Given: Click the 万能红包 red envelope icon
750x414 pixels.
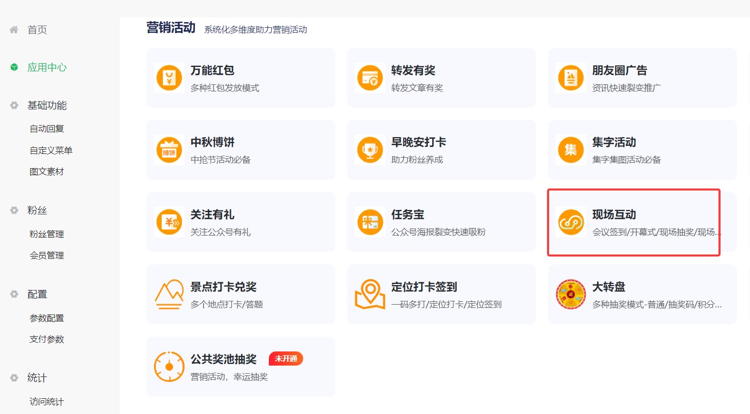Looking at the screenshot, I should (x=169, y=78).
